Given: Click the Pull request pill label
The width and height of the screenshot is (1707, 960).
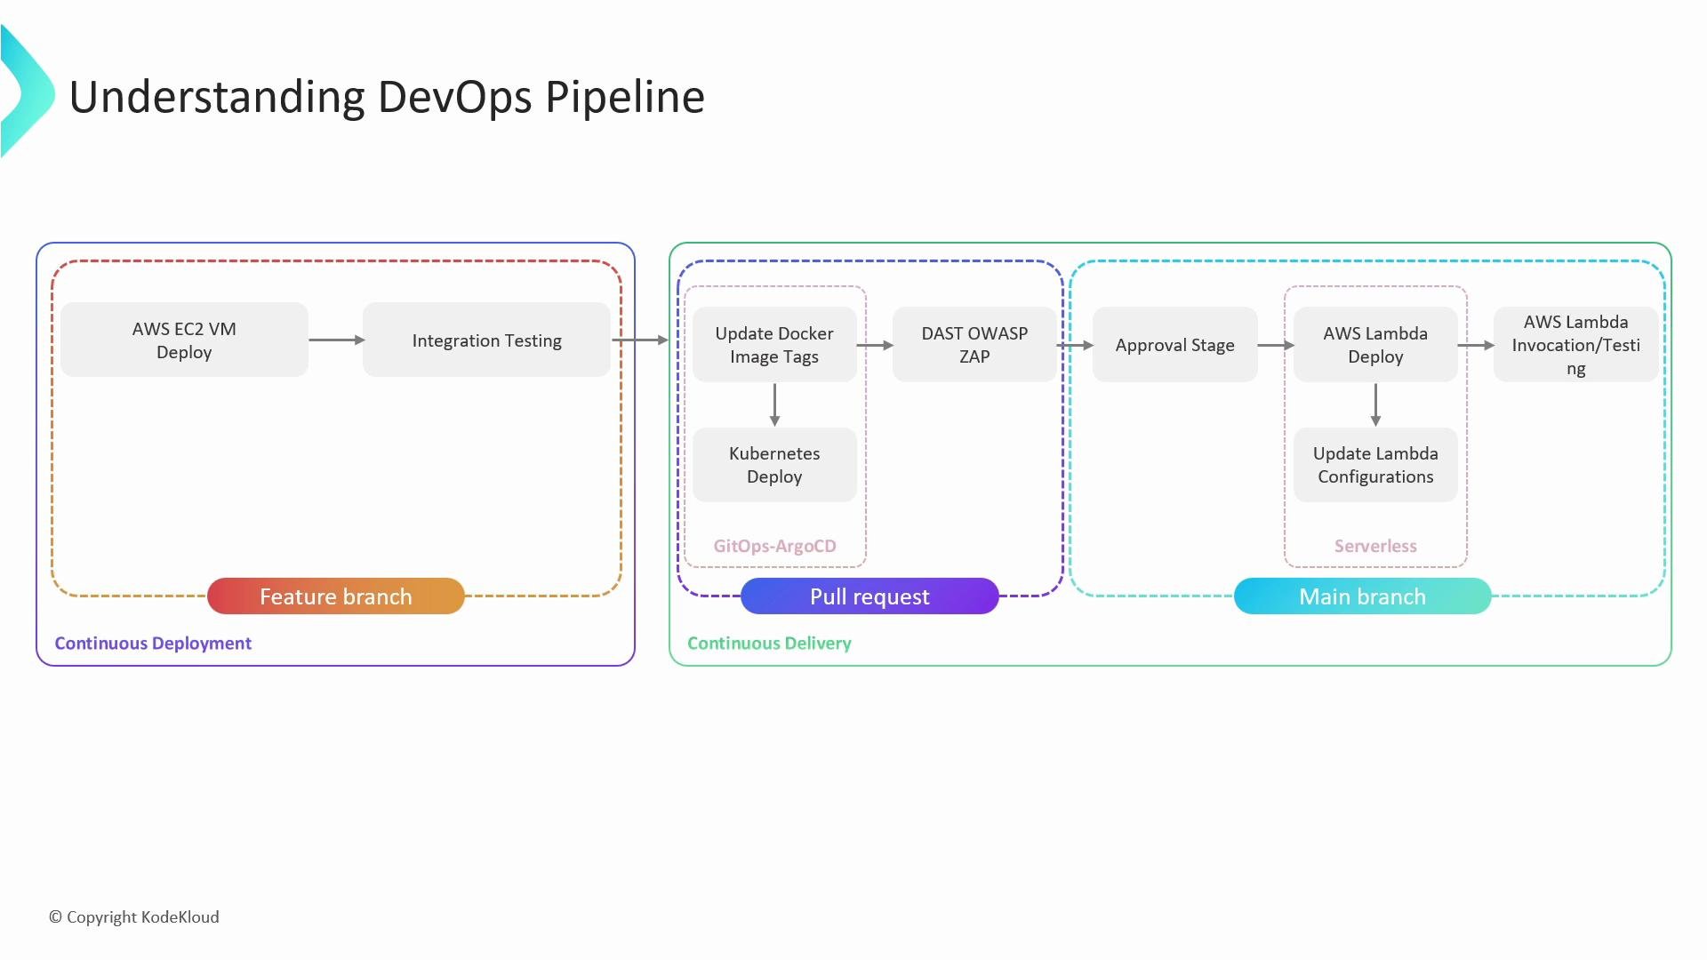Looking at the screenshot, I should coord(870,596).
